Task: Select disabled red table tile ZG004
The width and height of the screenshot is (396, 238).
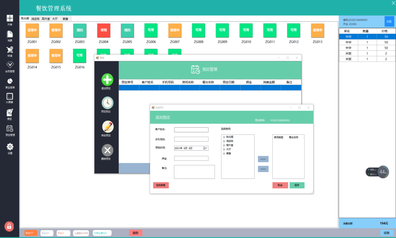Action: [103, 31]
